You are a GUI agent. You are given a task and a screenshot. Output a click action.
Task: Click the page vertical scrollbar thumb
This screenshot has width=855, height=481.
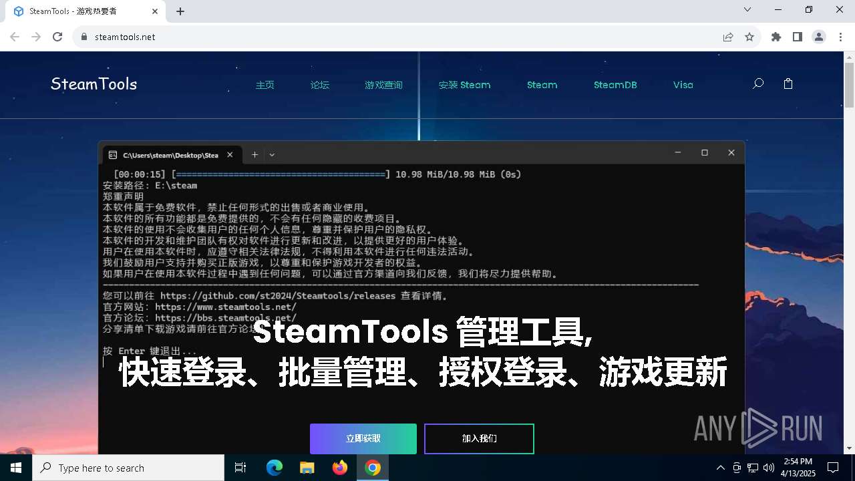(x=849, y=86)
